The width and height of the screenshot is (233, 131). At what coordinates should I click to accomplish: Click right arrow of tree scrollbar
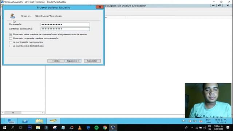click(43, 113)
